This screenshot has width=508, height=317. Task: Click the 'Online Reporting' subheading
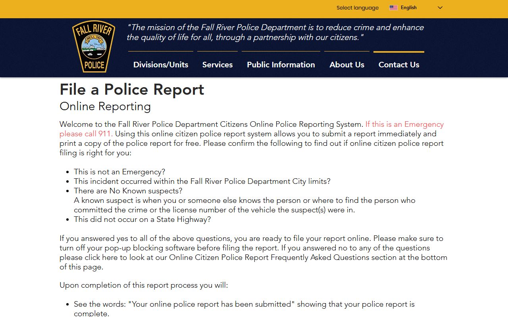pyautogui.click(x=105, y=106)
